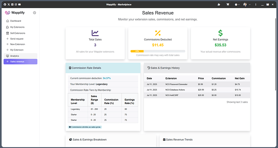Image resolution: width=278 pixels, height=148 pixels.
Task: Click the Date column header
Action: 149,78
